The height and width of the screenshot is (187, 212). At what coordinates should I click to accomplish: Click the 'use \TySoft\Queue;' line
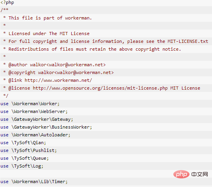tap(25, 158)
